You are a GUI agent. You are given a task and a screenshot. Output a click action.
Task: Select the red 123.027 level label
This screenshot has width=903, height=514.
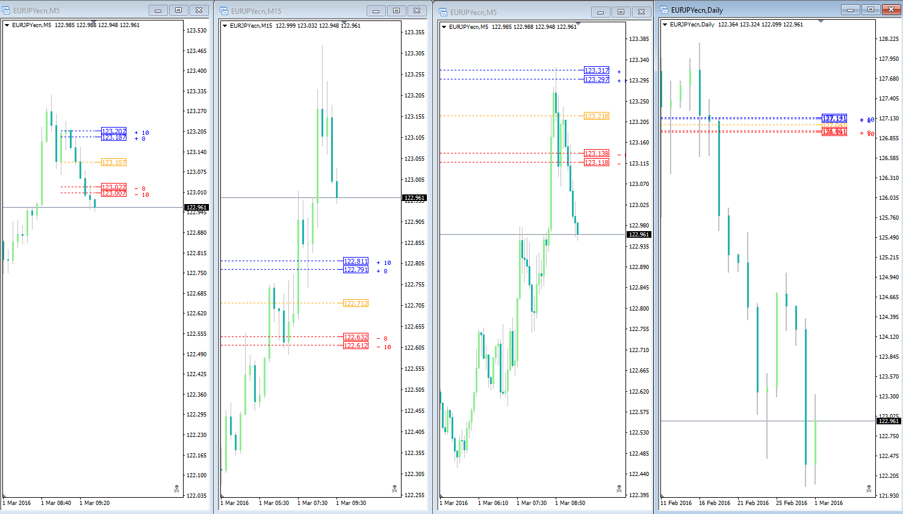[114, 187]
